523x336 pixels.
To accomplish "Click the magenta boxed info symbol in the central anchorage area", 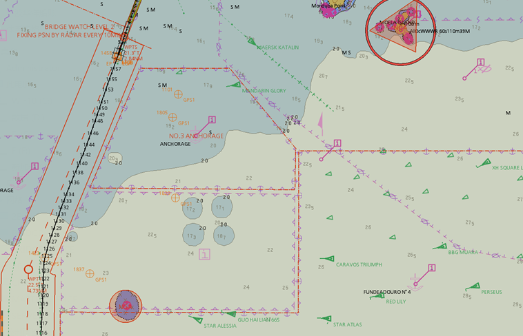I will tap(204, 255).
